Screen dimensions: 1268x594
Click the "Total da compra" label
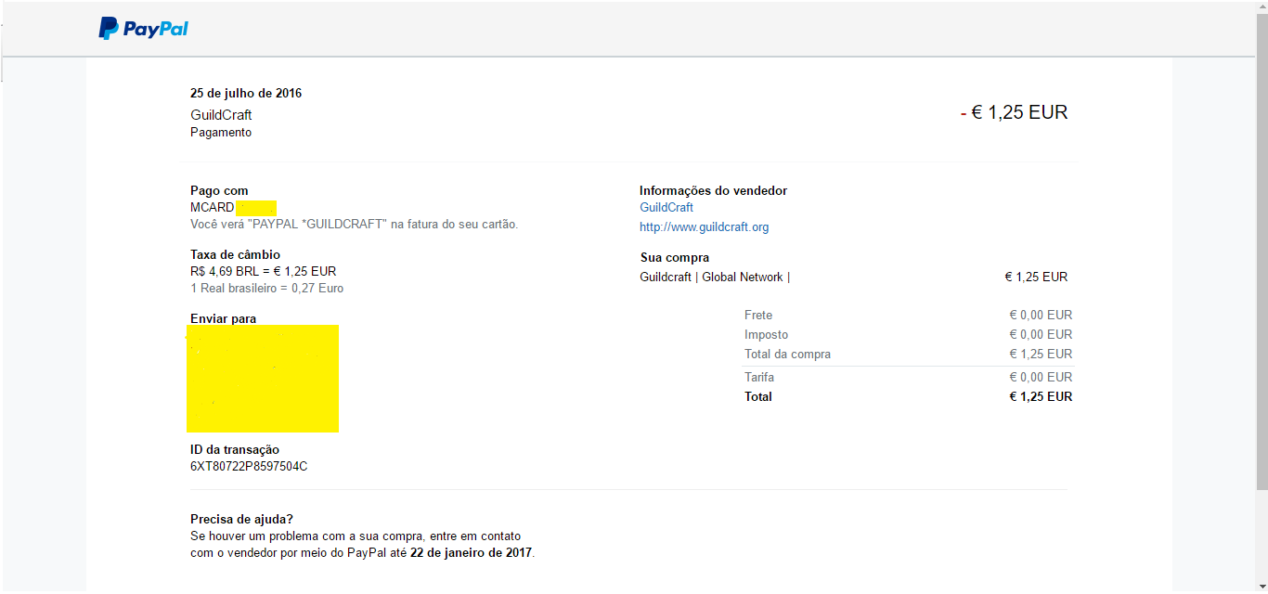coord(788,355)
